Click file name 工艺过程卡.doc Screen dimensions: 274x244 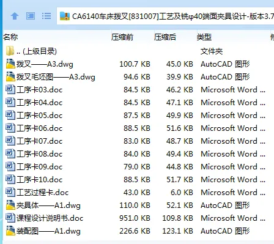click(43, 193)
